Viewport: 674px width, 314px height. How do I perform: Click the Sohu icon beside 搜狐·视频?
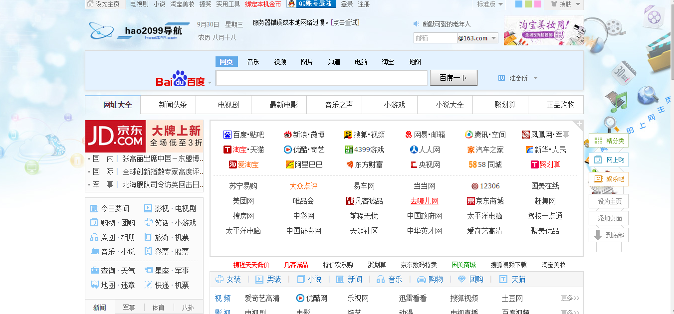click(x=348, y=135)
